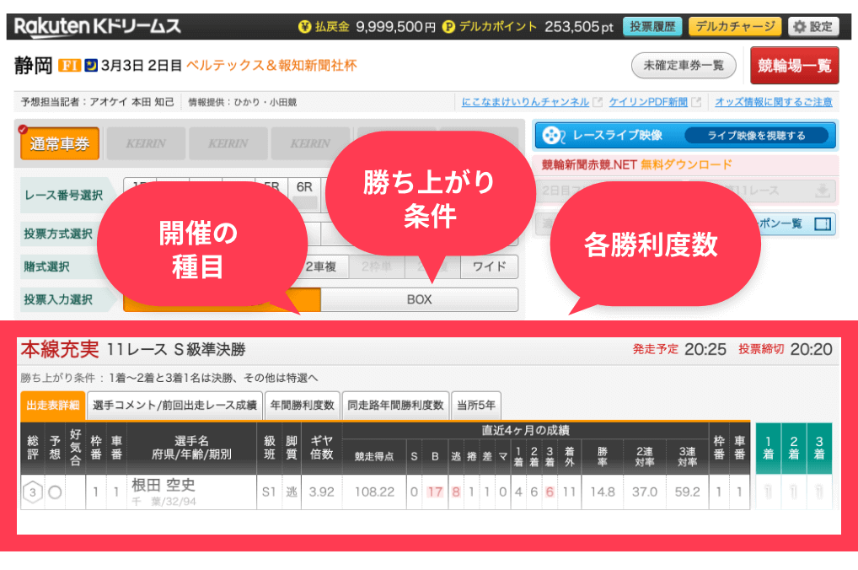Screen dimensions: 858x570
Task: Open the にこなまけいりんチャンネル link
Action: pos(525,102)
